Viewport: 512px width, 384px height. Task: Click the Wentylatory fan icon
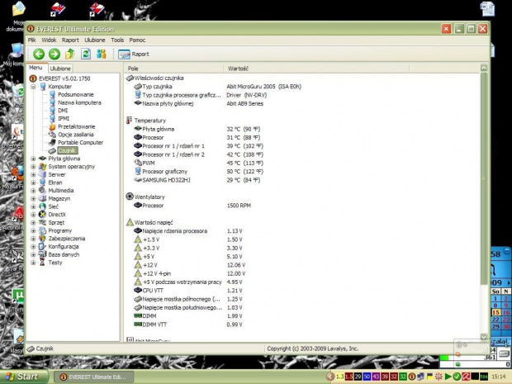[x=130, y=197]
